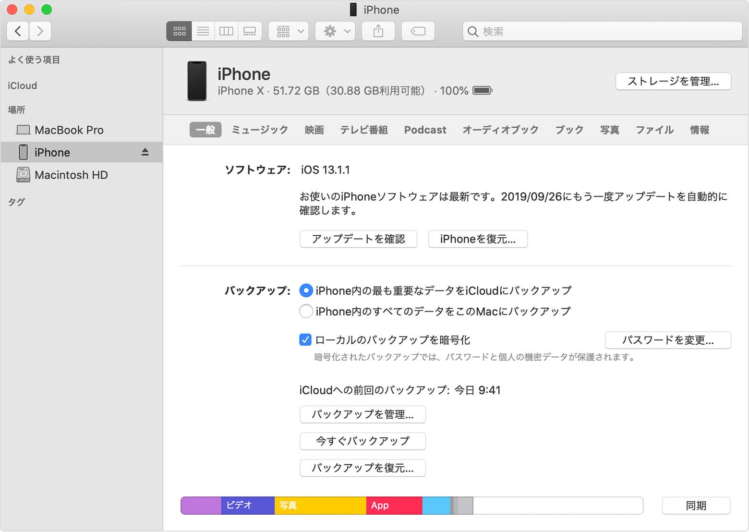Screen dimensions: 749x532
Task: Open the 情報 tab
Action: tap(700, 130)
